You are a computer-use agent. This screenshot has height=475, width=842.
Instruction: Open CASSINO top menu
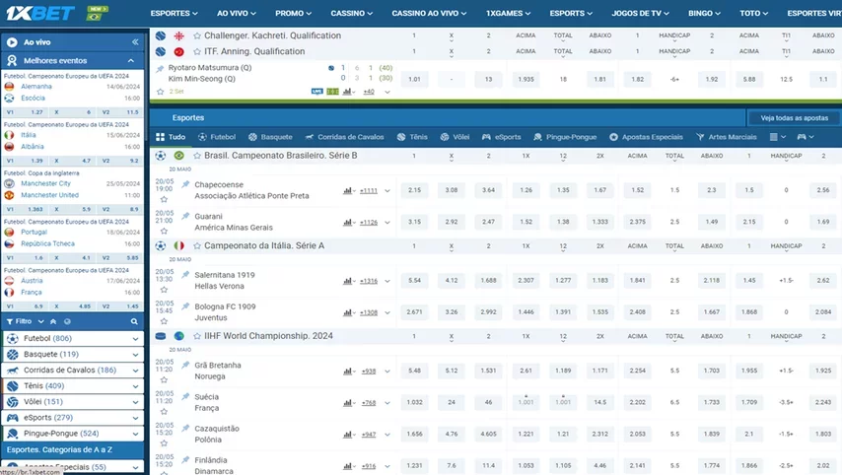point(351,13)
